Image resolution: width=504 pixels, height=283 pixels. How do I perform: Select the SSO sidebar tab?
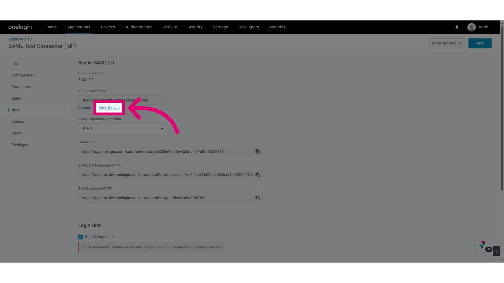15,110
